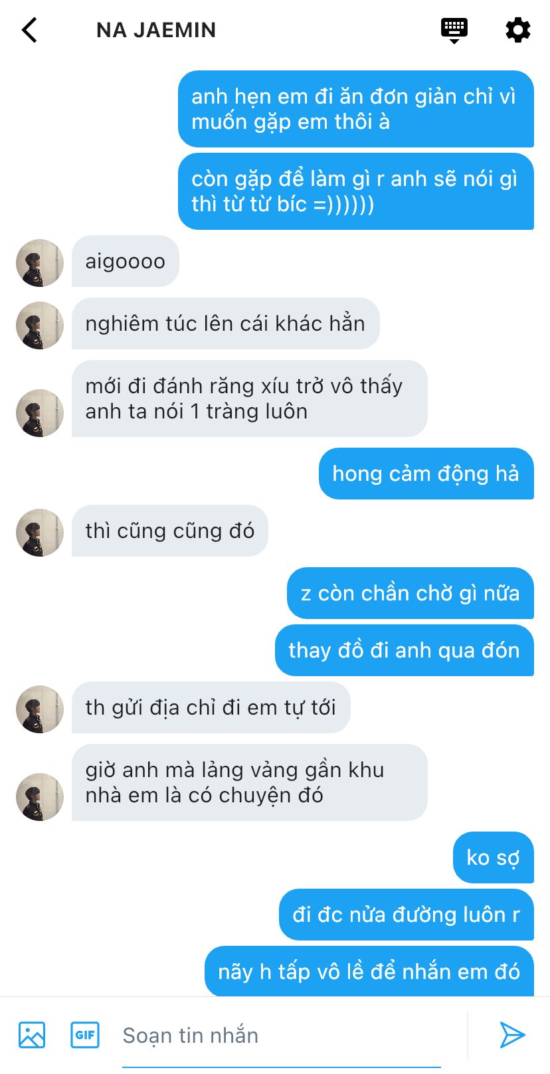Tap the "z còn chần chờ gì nữa" bubble
The height and width of the screenshot is (1074, 550).
coord(411,593)
